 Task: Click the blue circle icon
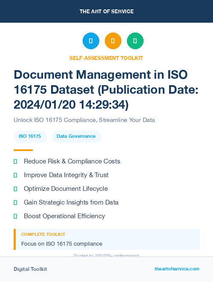pos(91,41)
